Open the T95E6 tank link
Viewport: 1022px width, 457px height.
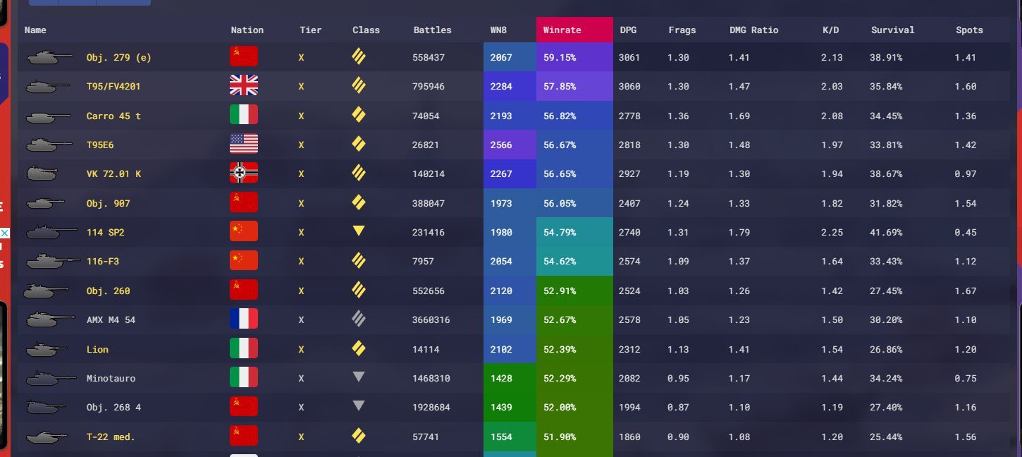(x=100, y=145)
